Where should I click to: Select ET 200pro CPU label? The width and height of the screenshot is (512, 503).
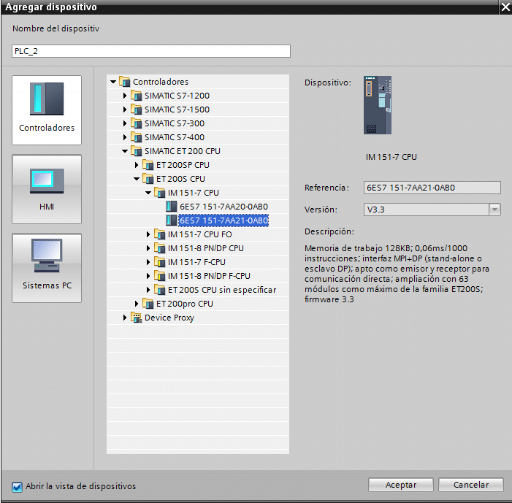(185, 304)
